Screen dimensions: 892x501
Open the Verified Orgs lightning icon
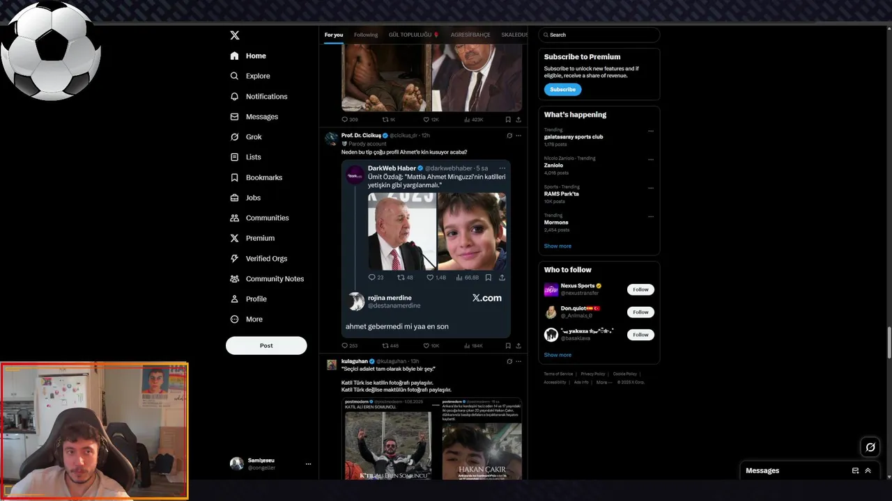point(235,258)
